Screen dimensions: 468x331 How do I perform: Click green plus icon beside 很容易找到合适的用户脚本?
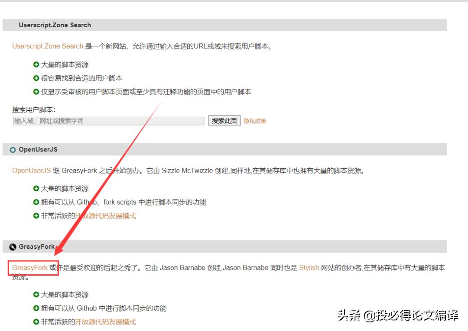click(x=36, y=78)
